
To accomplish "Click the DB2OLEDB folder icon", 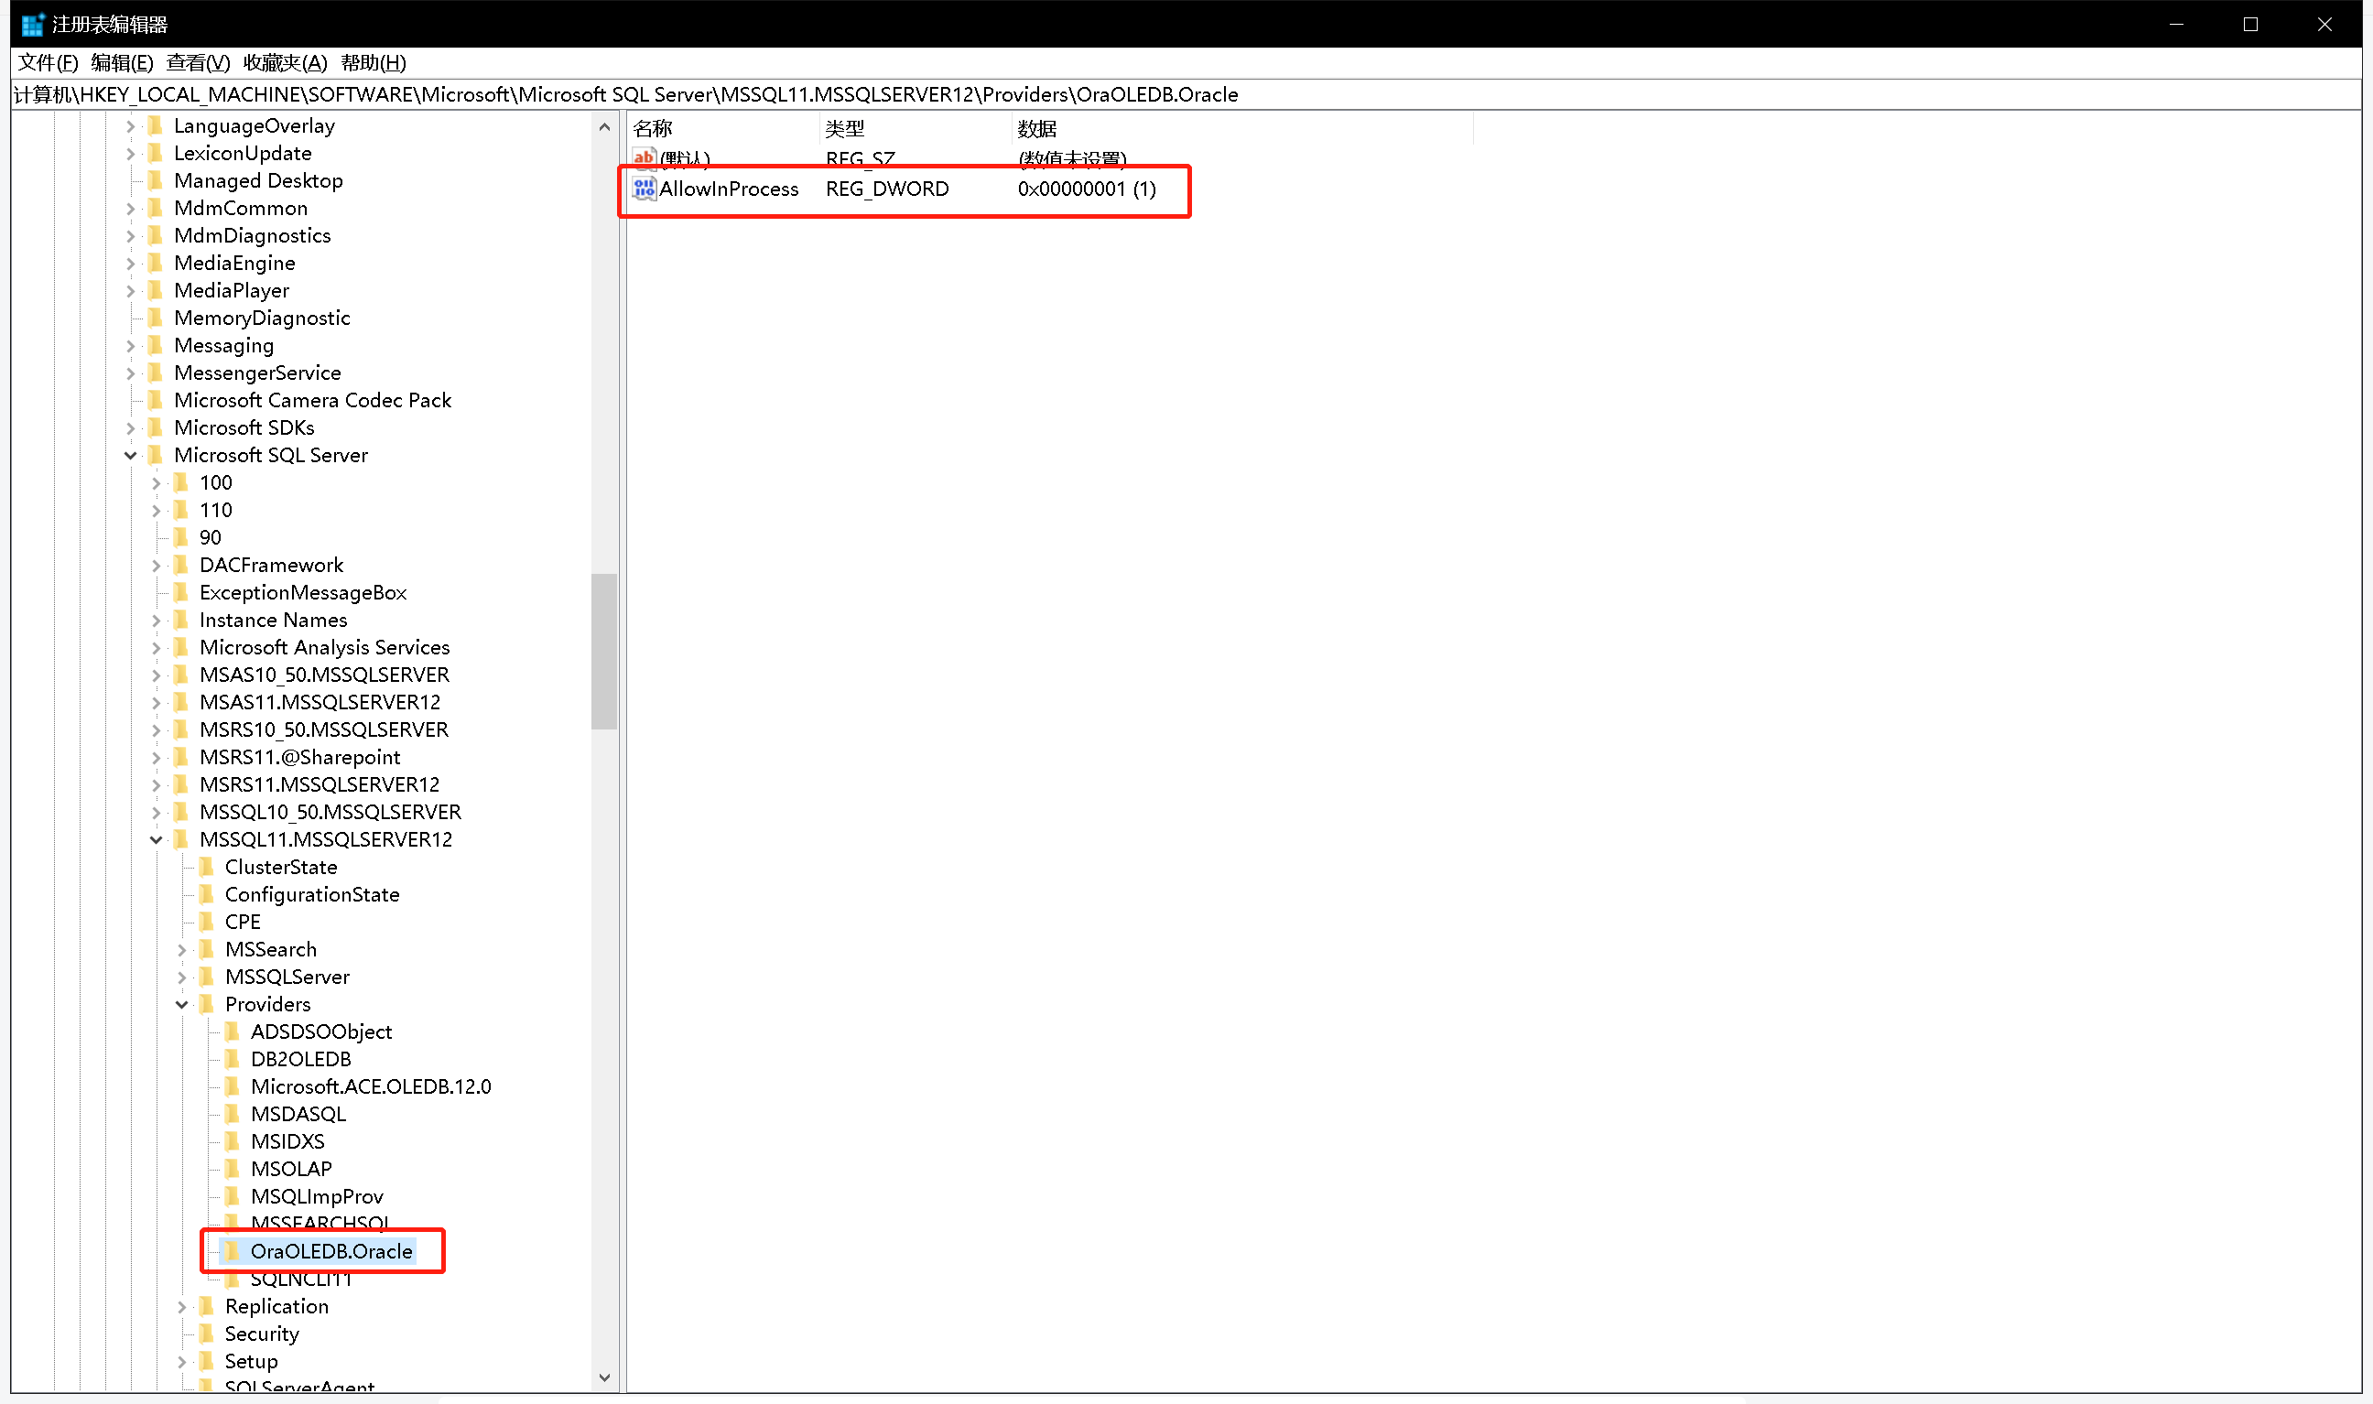I will coord(233,1059).
